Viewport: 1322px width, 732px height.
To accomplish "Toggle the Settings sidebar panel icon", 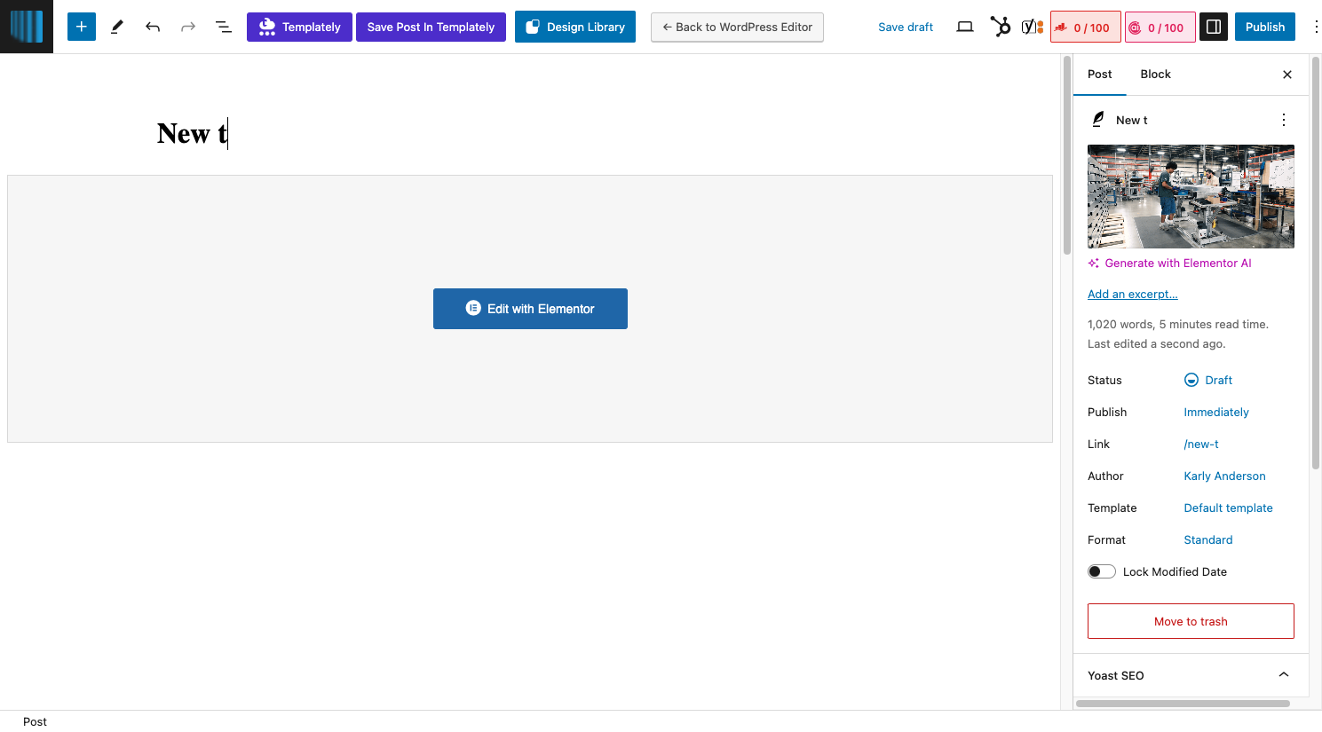I will click(1214, 27).
